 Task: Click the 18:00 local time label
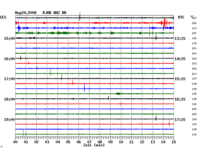(x=9, y=99)
